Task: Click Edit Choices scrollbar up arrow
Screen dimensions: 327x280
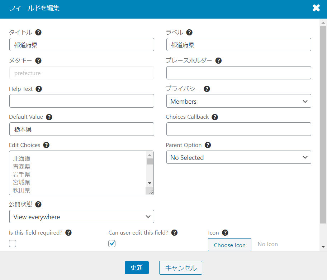Action: (150, 155)
